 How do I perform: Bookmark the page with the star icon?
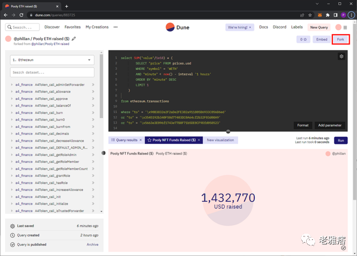coord(310,15)
